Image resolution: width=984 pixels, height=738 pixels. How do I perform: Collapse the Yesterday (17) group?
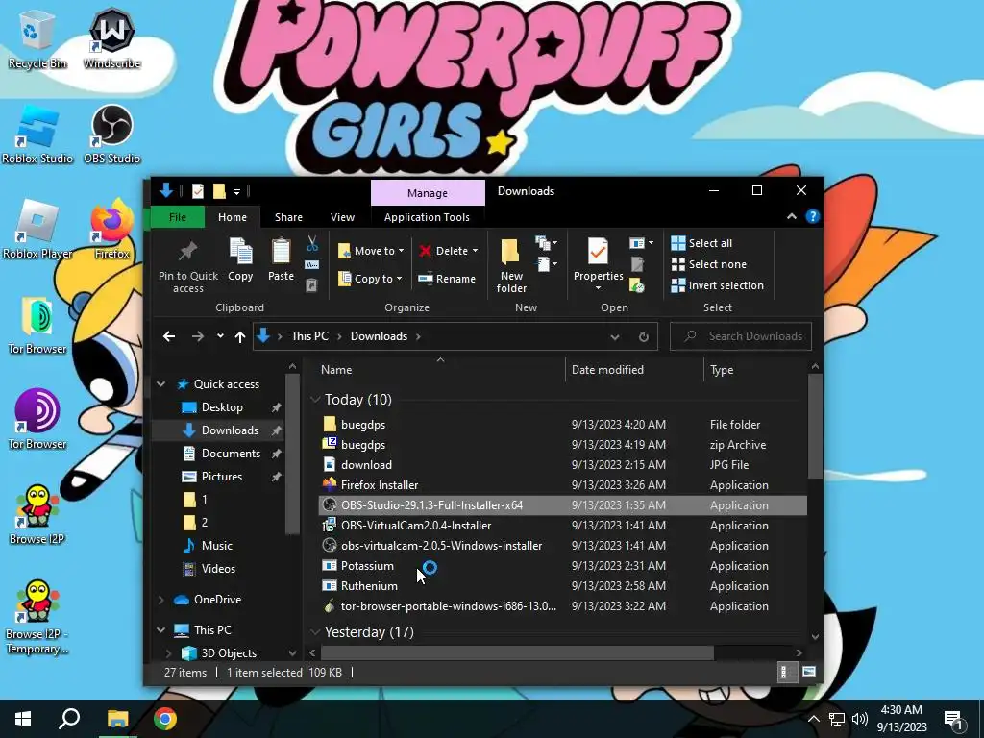[x=315, y=632]
